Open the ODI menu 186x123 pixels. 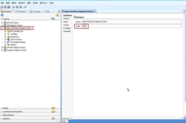(29, 3)
